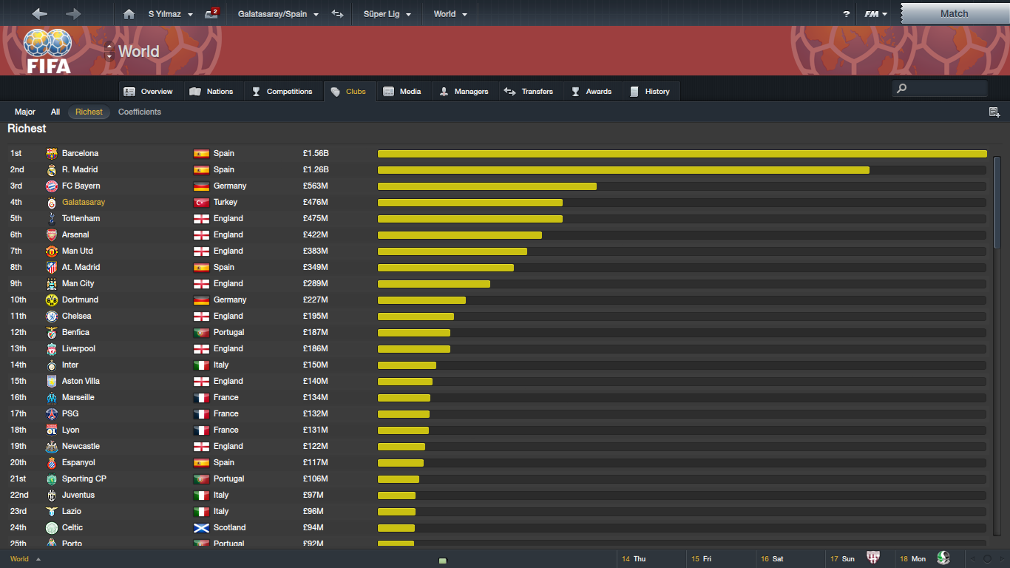1010x568 pixels.
Task: Open the Managers tab
Action: tap(464, 92)
